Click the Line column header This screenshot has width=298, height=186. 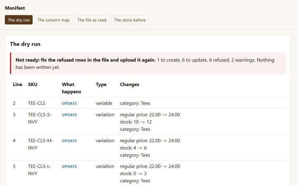[17, 85]
